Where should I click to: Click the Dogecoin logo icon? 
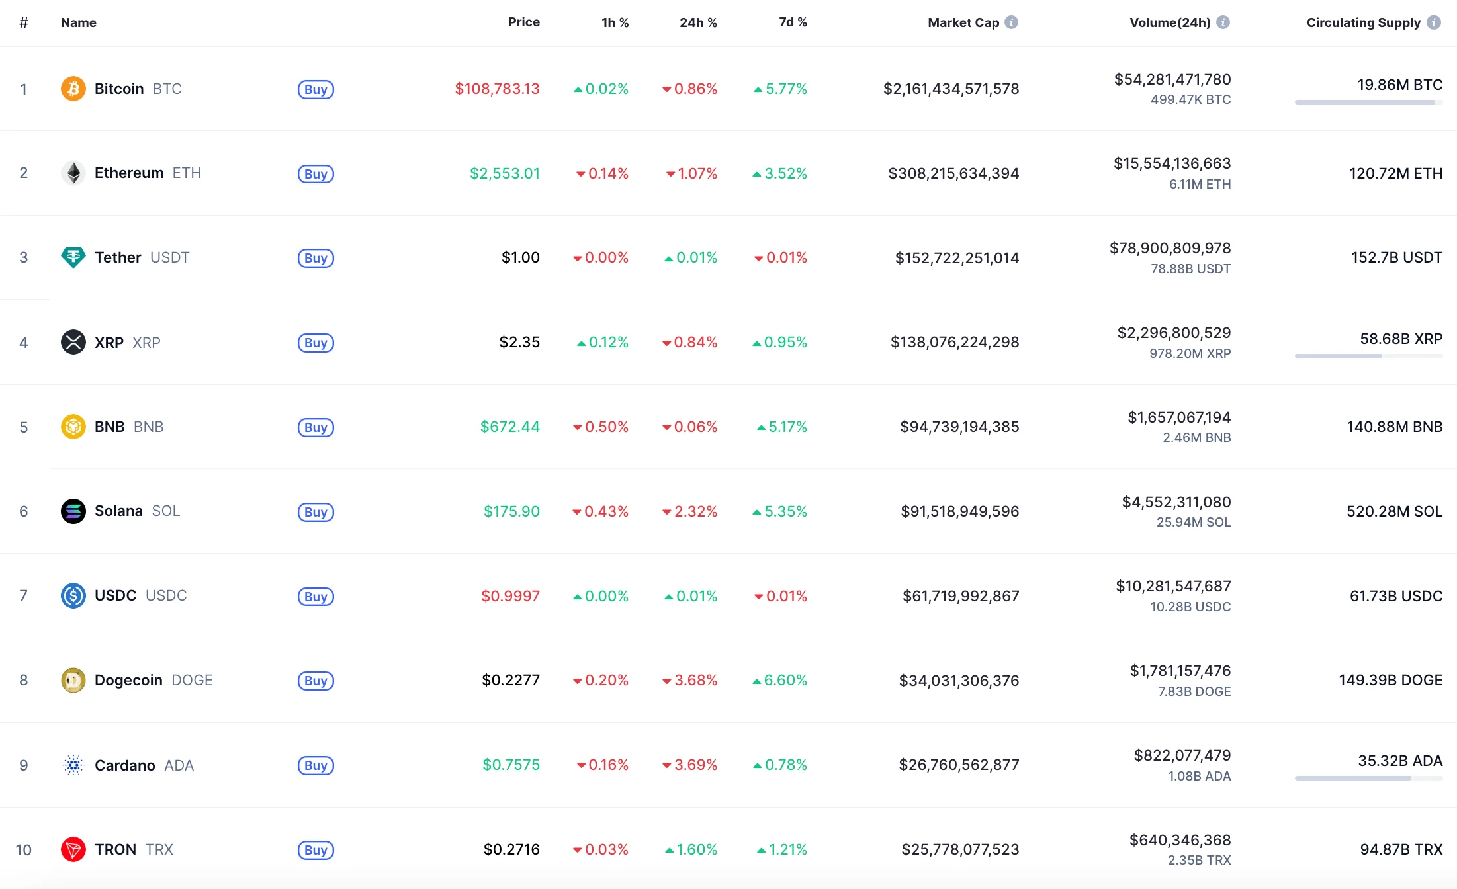tap(73, 680)
